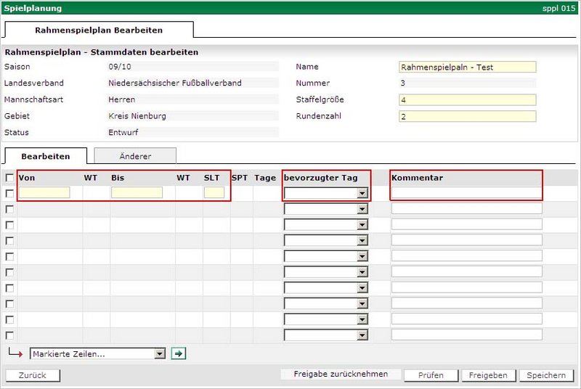Screen dimensions: 581x389
Task: Focus the Staffelgröße input field
Action: [467, 100]
